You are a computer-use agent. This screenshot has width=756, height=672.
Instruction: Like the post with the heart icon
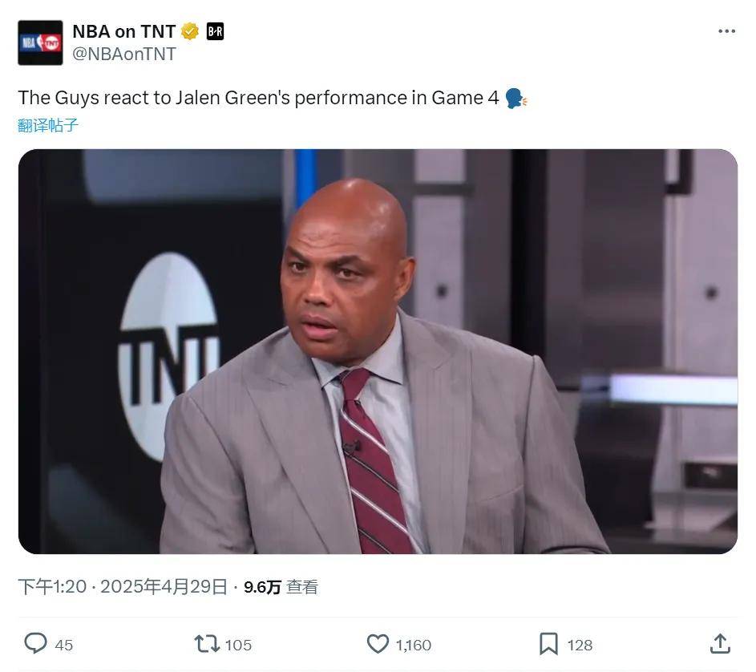tap(378, 644)
